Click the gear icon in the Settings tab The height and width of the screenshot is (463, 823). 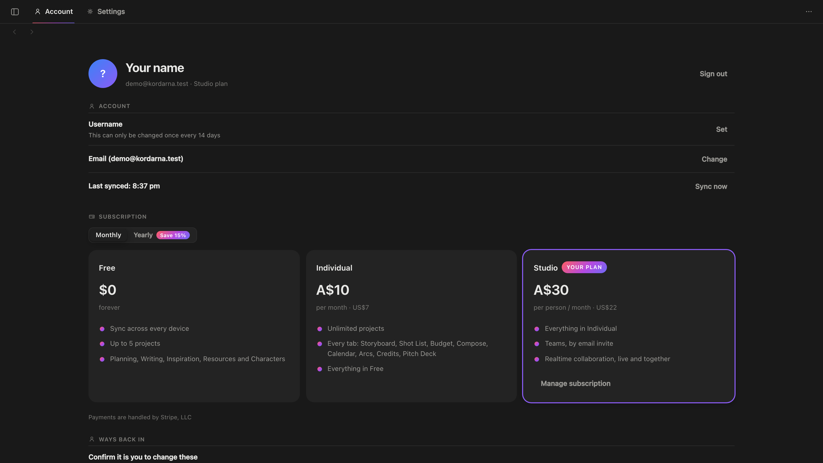[90, 12]
